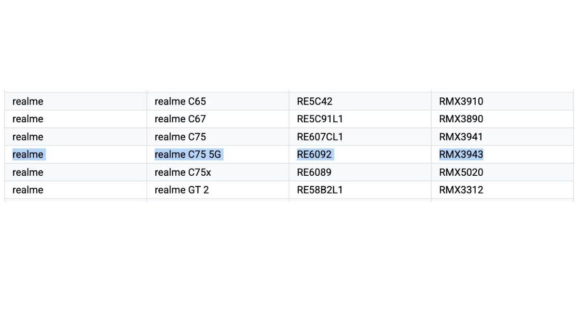Click the RMX5020 cell

point(461,172)
